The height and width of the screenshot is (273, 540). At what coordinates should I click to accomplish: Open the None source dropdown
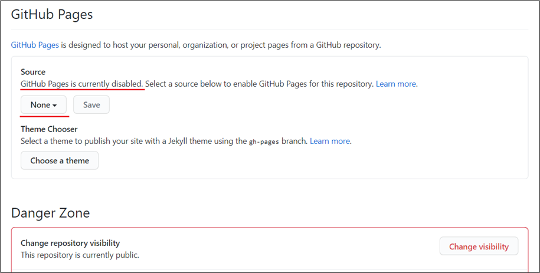tap(44, 104)
